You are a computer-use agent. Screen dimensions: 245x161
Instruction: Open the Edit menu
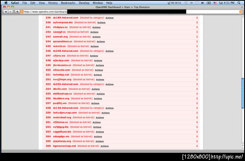tap(33, 3)
